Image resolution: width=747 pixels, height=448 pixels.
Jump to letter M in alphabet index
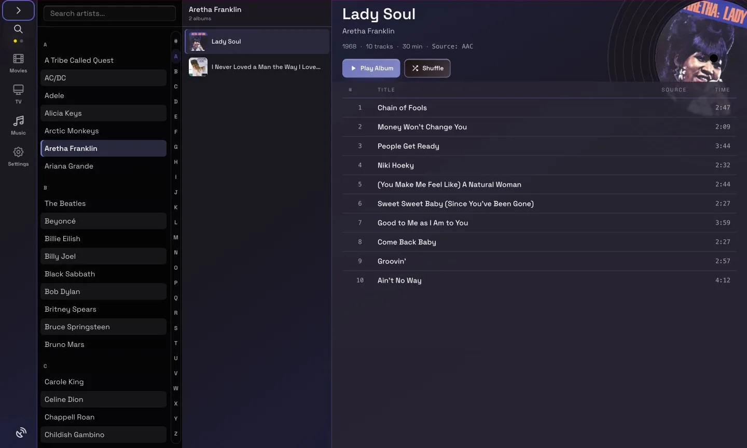click(176, 237)
